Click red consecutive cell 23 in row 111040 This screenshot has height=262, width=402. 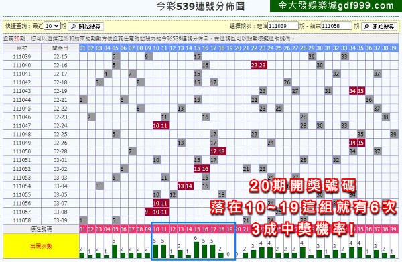(x=263, y=65)
